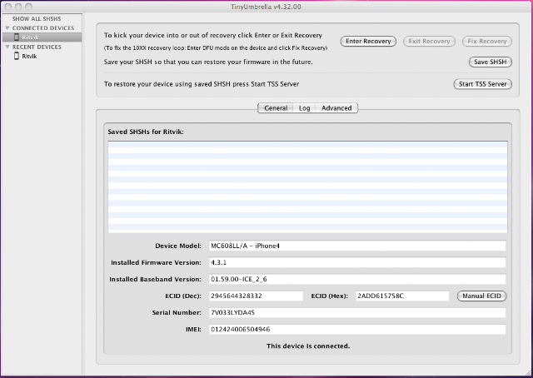Click the Exit Recovery button

coord(429,41)
